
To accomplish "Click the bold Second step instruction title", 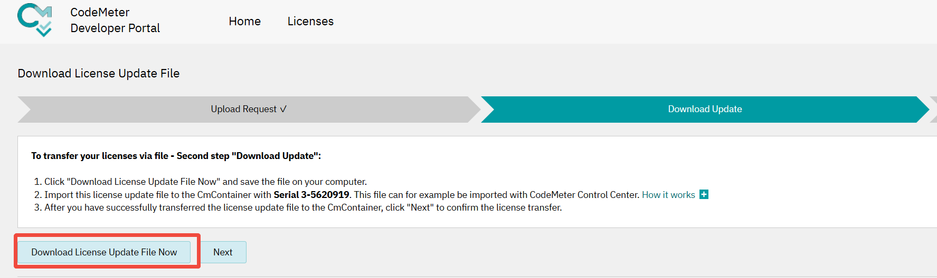I will pos(176,156).
